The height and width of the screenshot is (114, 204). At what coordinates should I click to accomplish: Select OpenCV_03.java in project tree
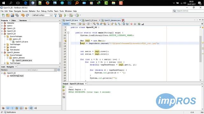pos(22,42)
